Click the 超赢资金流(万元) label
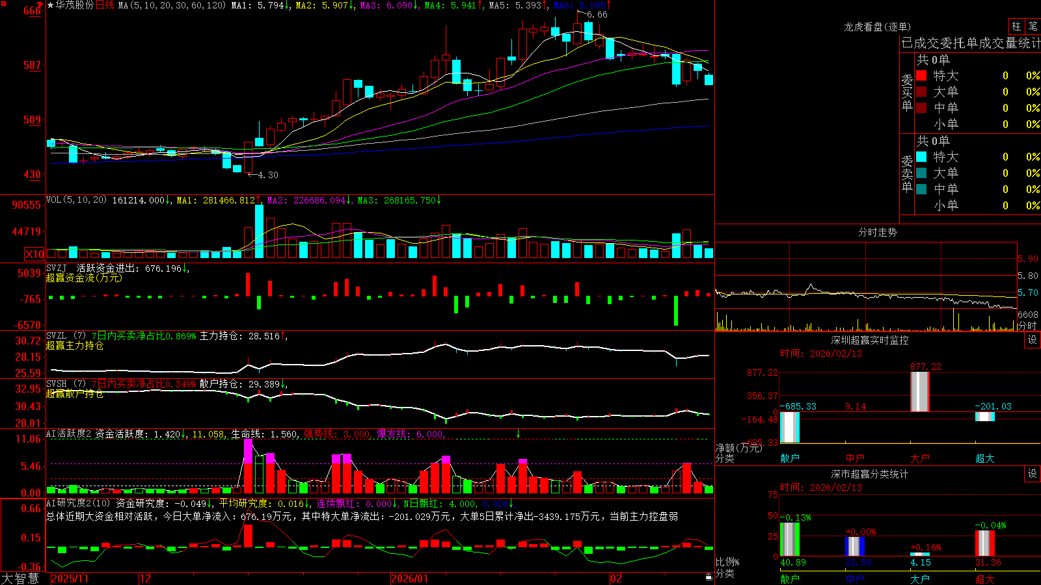Viewport: 1041px width, 585px height. pyautogui.click(x=84, y=278)
